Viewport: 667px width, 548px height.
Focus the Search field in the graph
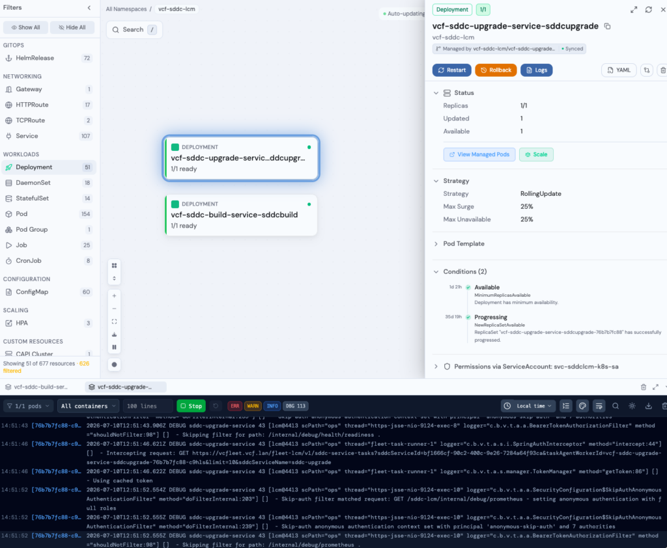point(134,30)
